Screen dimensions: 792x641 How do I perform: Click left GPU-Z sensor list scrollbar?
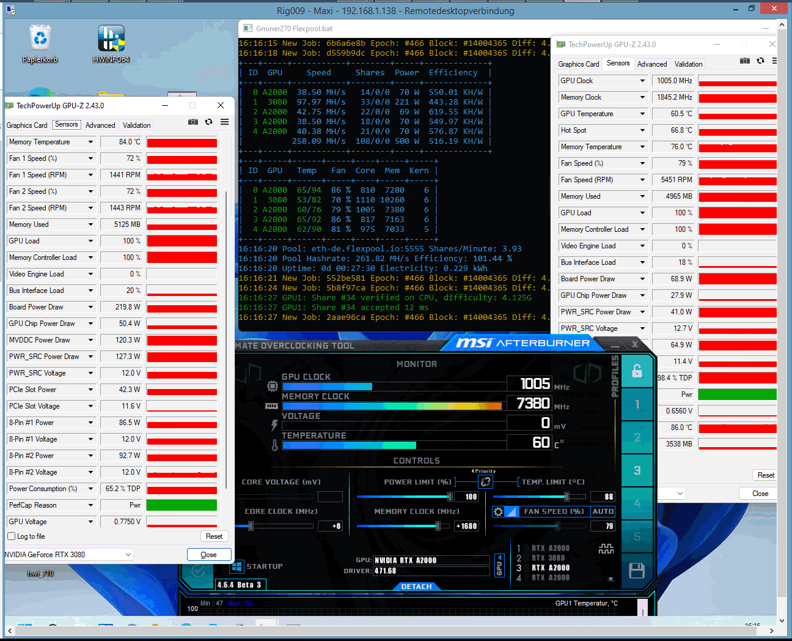click(x=227, y=339)
